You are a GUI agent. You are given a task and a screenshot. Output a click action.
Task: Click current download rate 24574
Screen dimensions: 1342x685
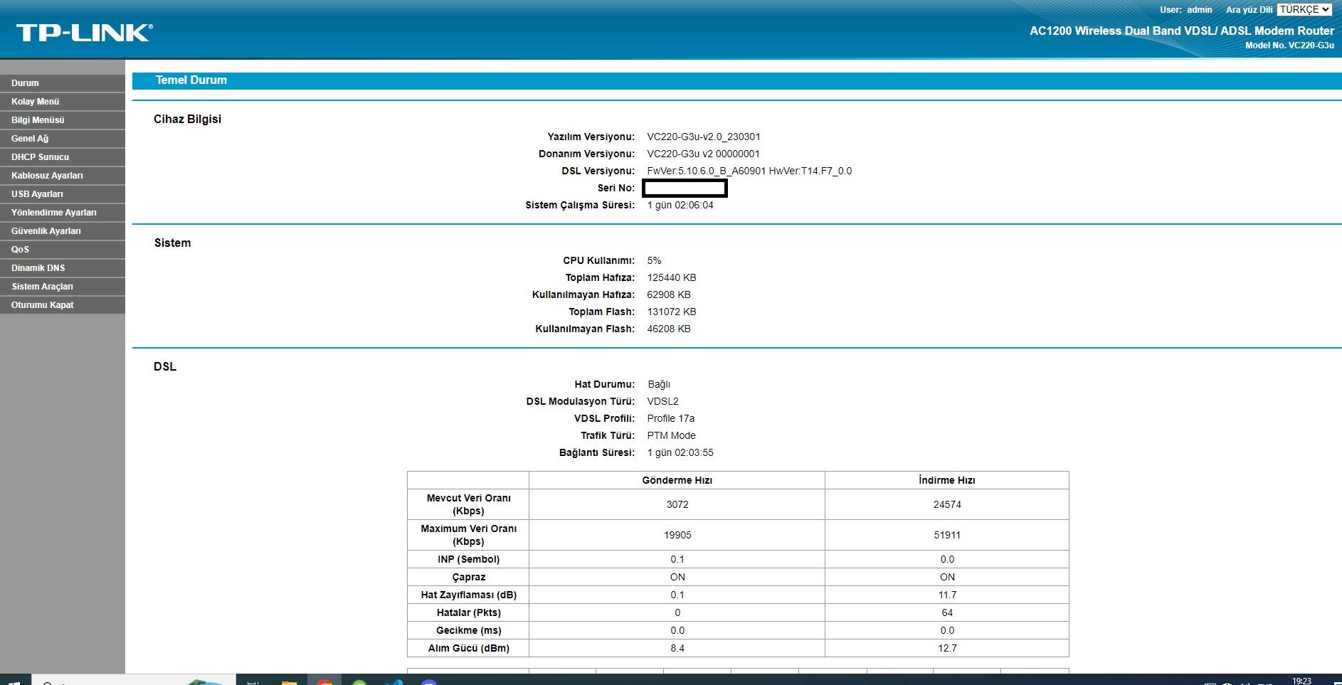947,504
